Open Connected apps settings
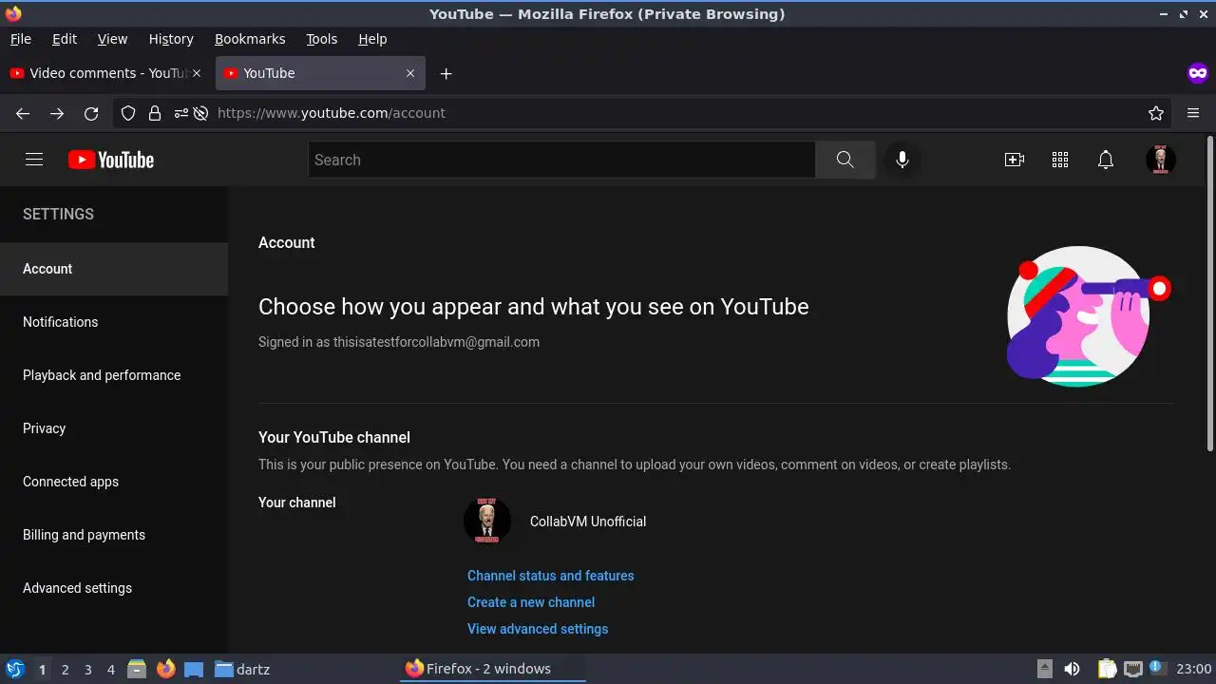Viewport: 1216px width, 684px height. coord(114,482)
